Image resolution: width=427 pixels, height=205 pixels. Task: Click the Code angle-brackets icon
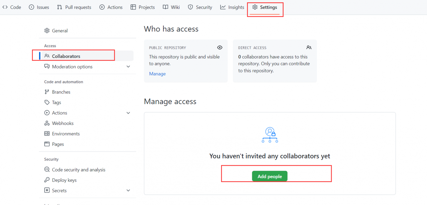(x=5, y=7)
